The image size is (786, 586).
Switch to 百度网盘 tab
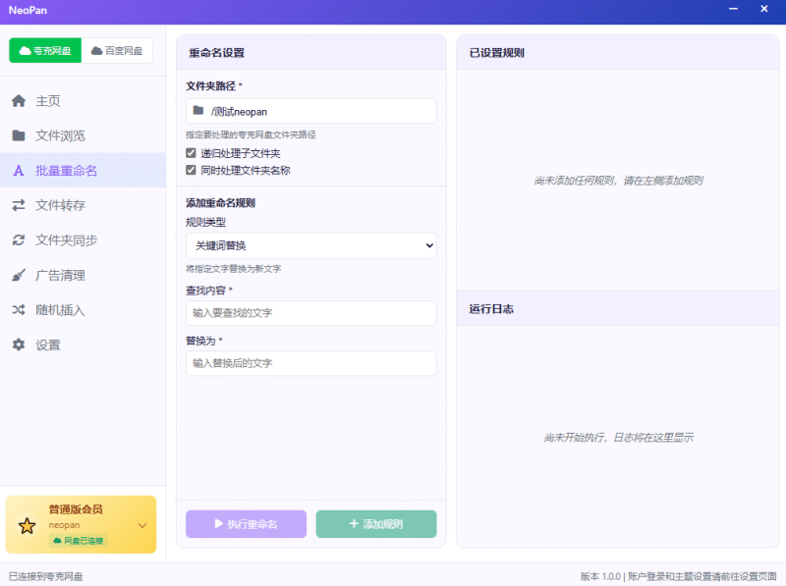pos(117,50)
